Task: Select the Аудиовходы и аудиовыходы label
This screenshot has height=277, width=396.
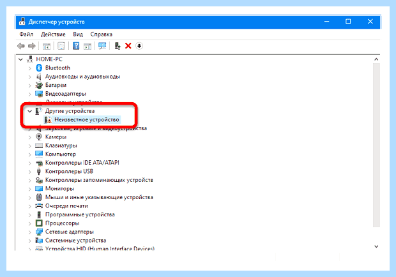Action: (x=82, y=77)
